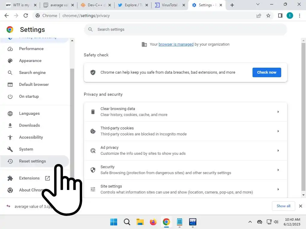The image size is (306, 229).
Task: Click the On startup power icon
Action: click(10, 97)
